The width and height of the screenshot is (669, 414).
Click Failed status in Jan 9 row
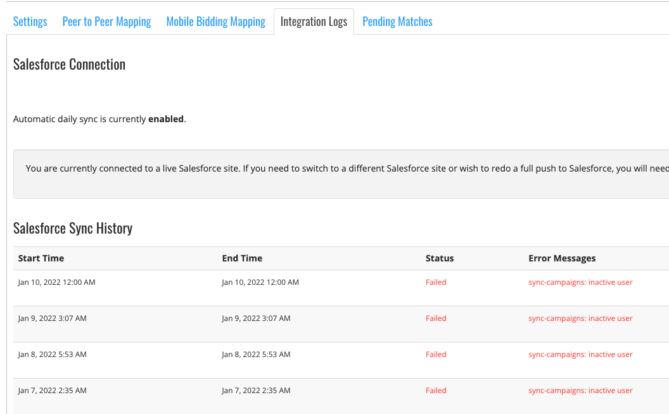pos(436,318)
